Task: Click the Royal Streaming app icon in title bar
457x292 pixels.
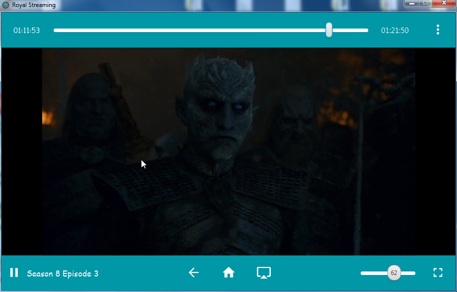Action: click(x=6, y=5)
